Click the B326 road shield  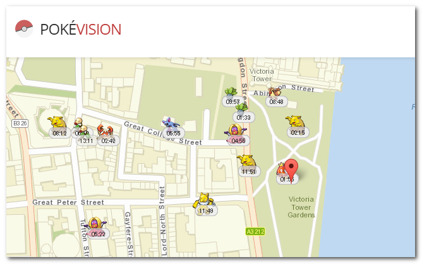tap(20, 123)
